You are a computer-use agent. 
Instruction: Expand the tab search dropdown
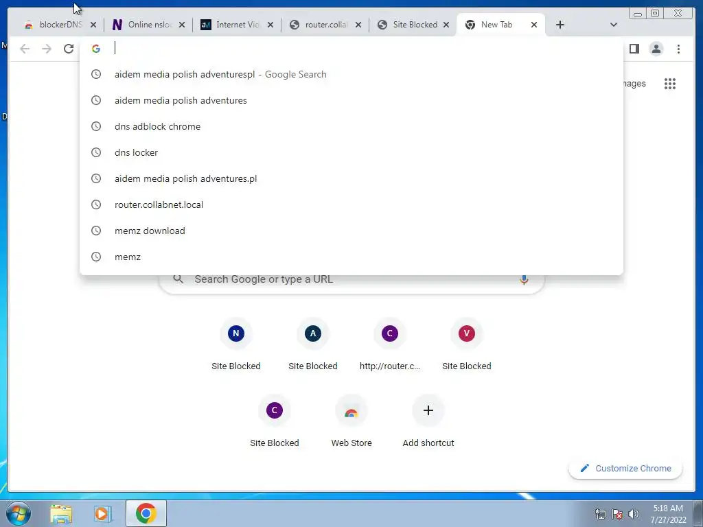tap(614, 25)
